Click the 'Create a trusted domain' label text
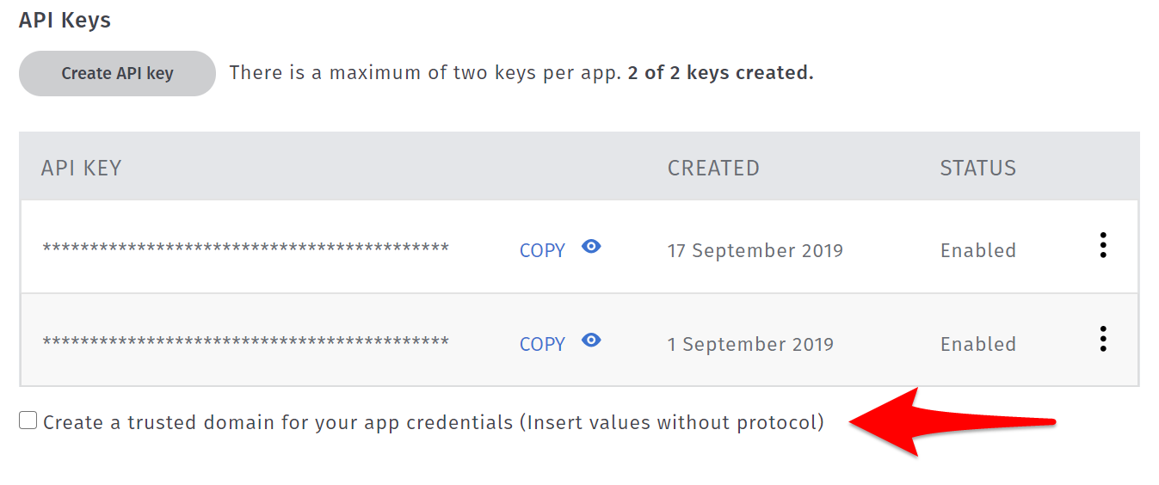The height and width of the screenshot is (485, 1159). (x=434, y=423)
